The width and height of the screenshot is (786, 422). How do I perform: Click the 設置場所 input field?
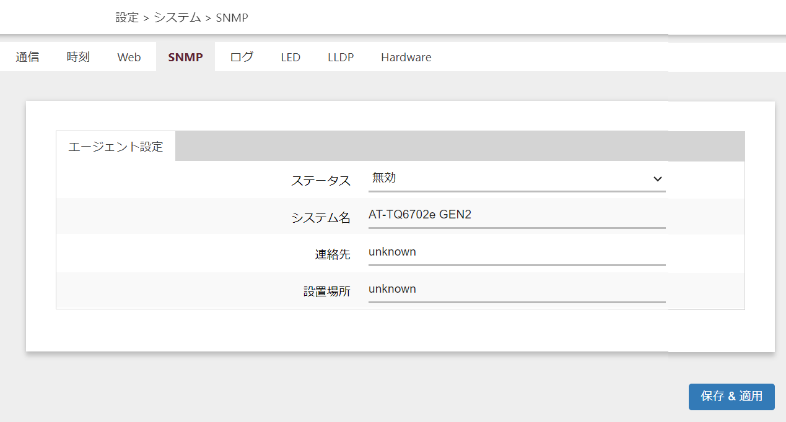(x=517, y=290)
